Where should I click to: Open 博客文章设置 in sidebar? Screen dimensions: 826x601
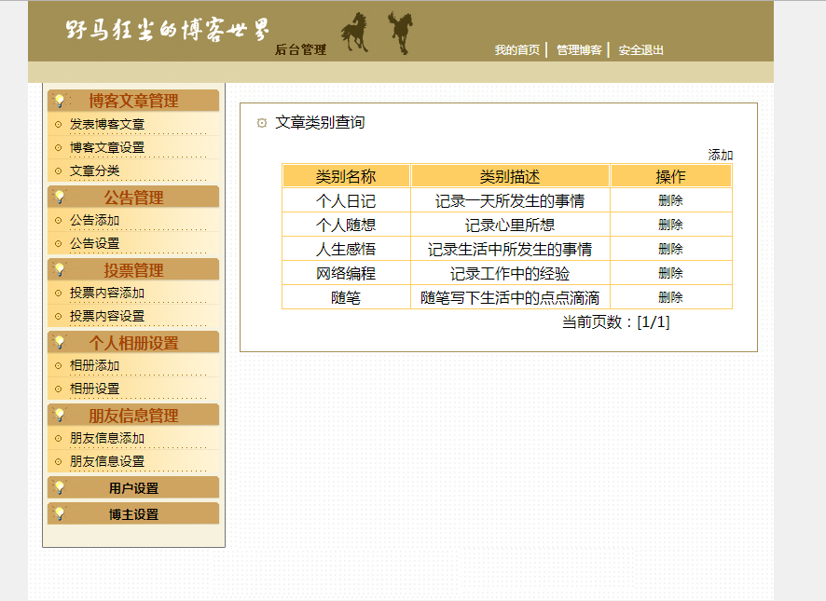point(107,147)
